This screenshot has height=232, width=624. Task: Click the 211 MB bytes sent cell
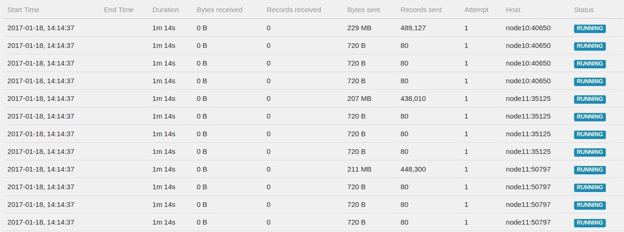(x=359, y=169)
